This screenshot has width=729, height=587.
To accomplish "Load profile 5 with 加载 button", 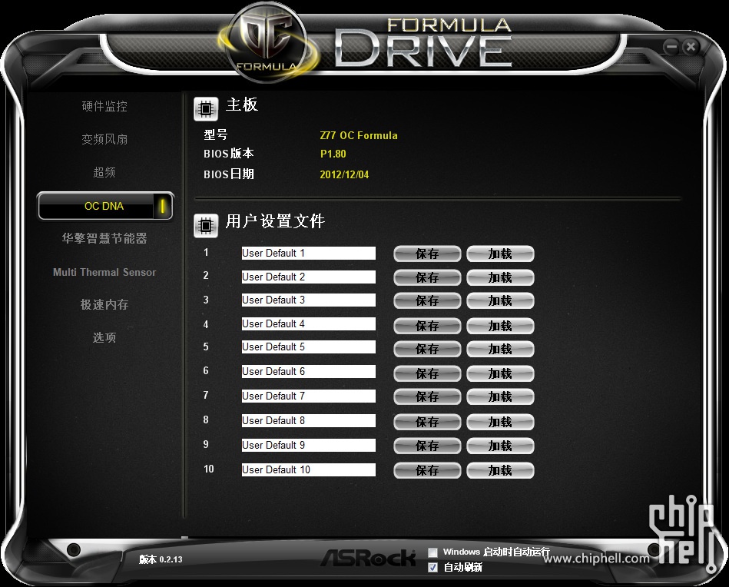I will coord(500,350).
